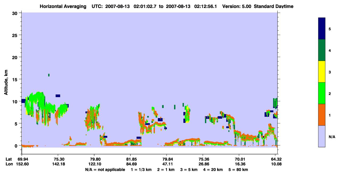Click the dark green level 4 color swatch
The height and width of the screenshot is (177, 346).
click(x=322, y=50)
